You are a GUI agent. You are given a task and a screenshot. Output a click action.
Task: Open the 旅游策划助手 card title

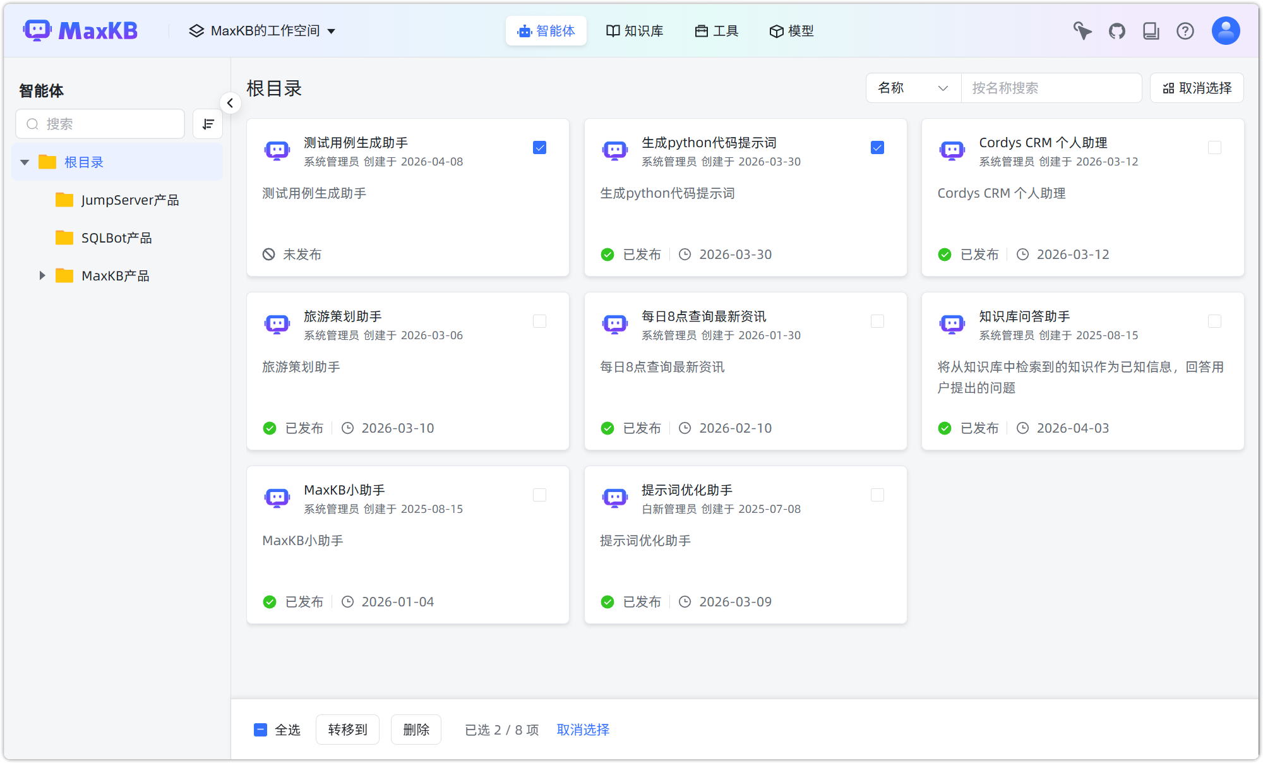pyautogui.click(x=343, y=316)
